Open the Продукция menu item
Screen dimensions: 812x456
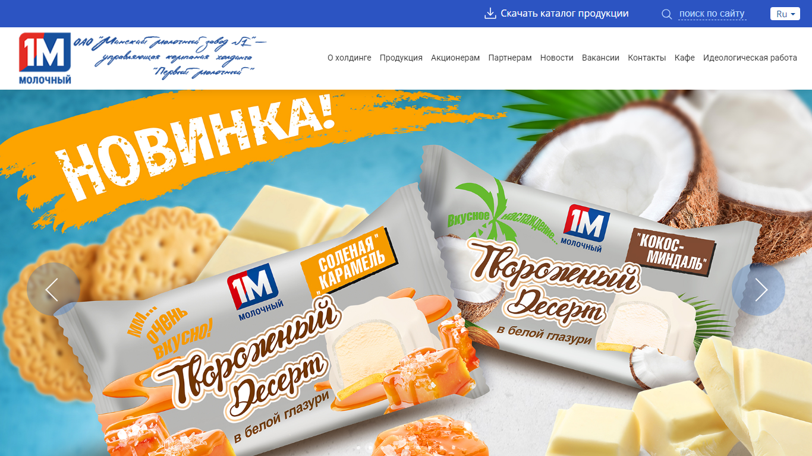click(x=401, y=58)
